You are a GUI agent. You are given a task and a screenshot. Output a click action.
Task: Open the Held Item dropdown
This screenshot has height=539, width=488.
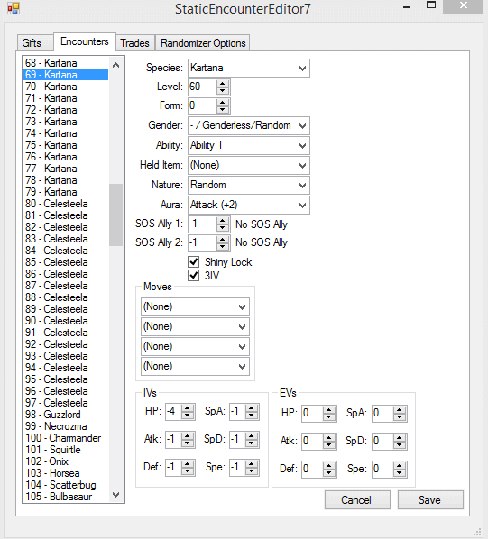pyautogui.click(x=249, y=165)
